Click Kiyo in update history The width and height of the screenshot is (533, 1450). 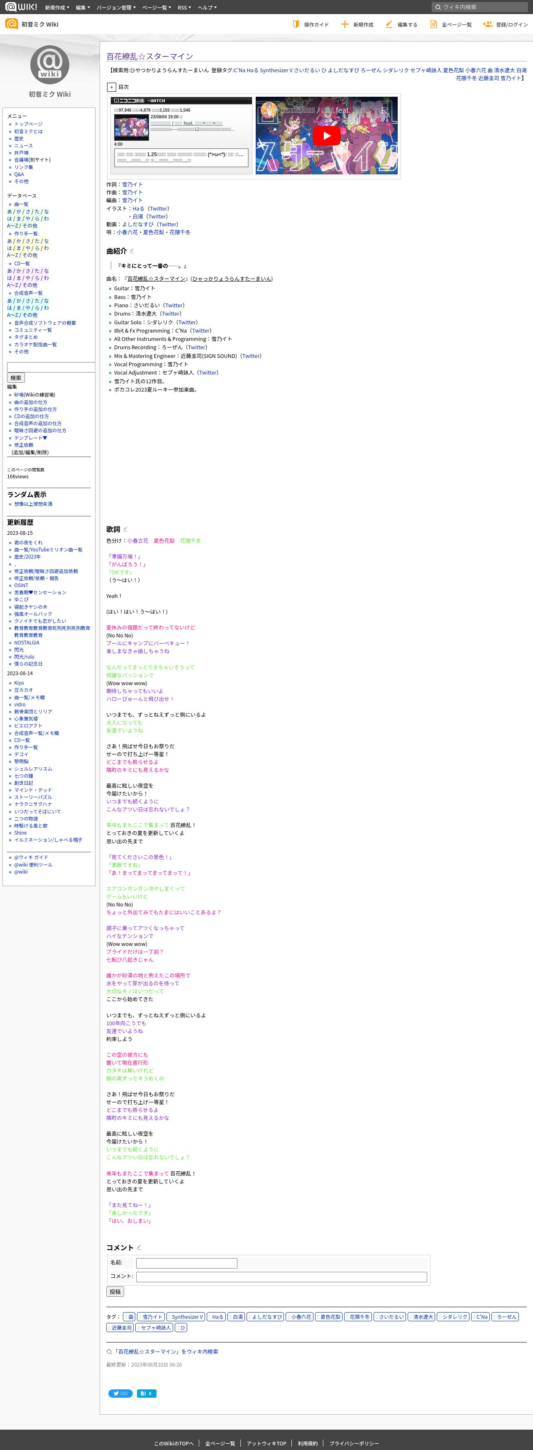pyautogui.click(x=19, y=683)
